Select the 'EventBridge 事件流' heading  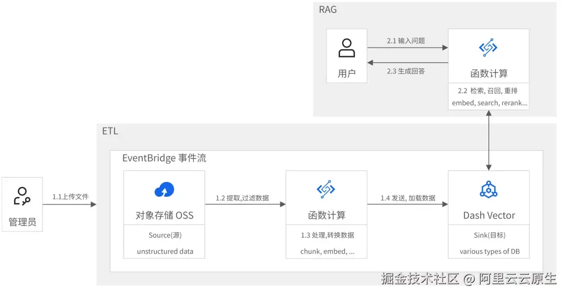coord(164,158)
